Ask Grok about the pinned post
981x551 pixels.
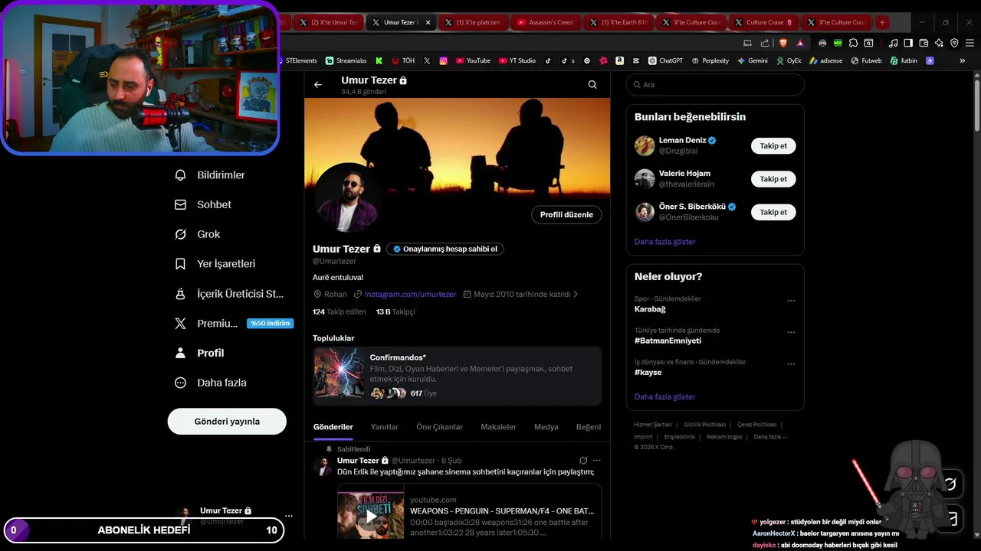pos(583,461)
